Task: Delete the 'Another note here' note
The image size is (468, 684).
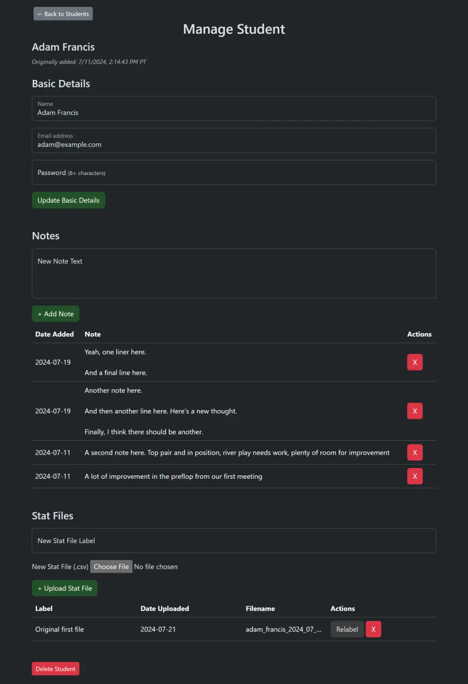Action: pyautogui.click(x=415, y=411)
